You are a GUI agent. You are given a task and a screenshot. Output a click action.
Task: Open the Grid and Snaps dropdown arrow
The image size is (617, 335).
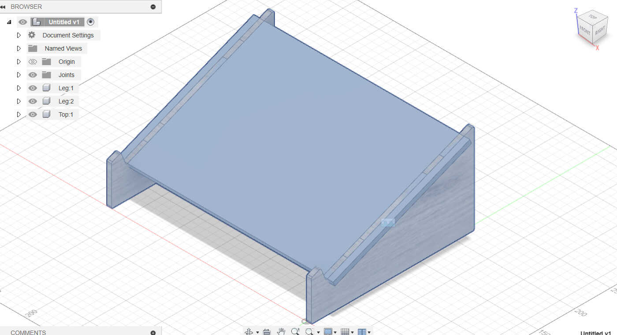click(352, 332)
